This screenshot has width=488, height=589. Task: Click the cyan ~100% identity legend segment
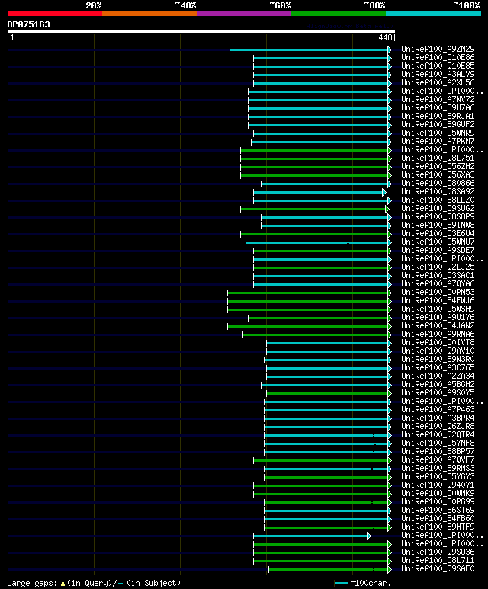(x=434, y=14)
